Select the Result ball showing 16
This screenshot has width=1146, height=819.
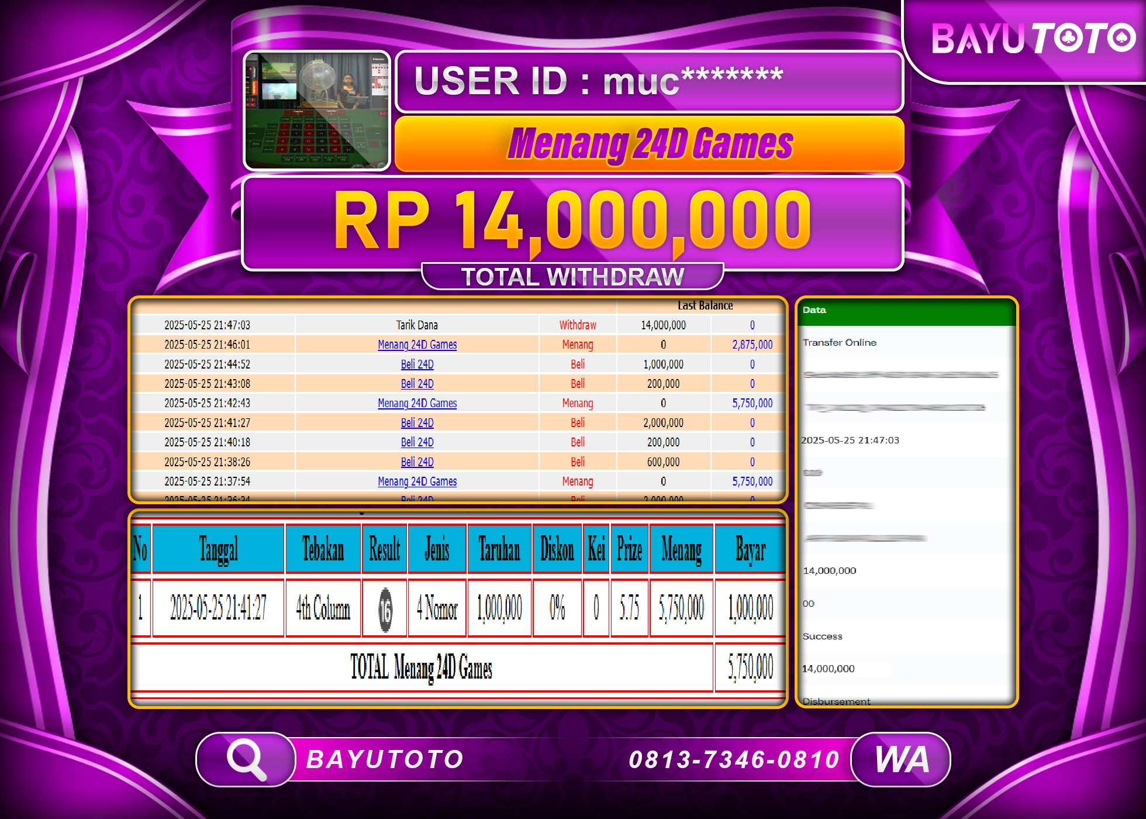(385, 608)
